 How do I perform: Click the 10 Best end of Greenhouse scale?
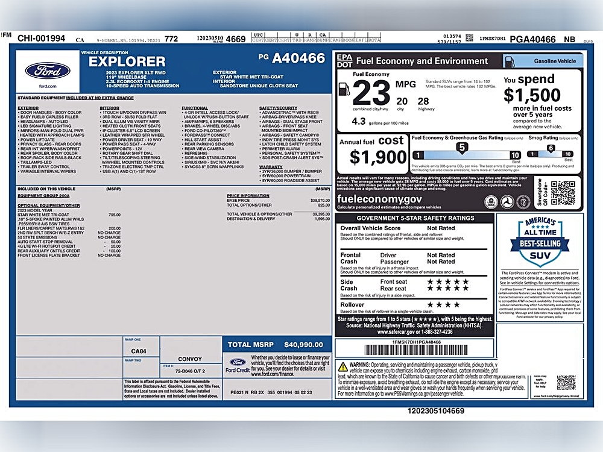tap(516, 155)
